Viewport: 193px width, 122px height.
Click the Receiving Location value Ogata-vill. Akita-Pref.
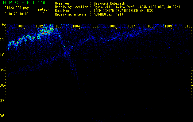137,7
